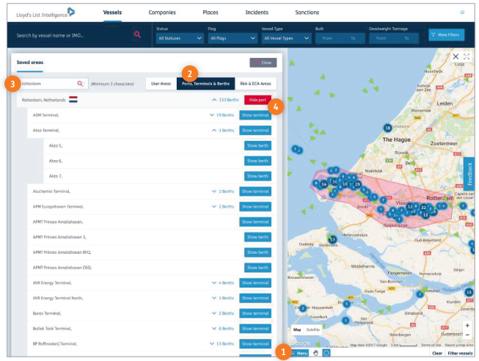
Task: Switch to Risk & ECA Areas tab
Action: [256, 84]
